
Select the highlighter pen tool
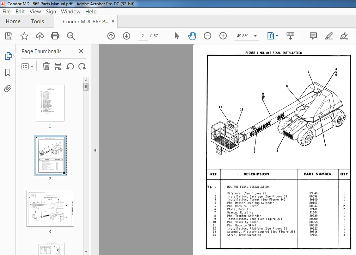click(329, 36)
